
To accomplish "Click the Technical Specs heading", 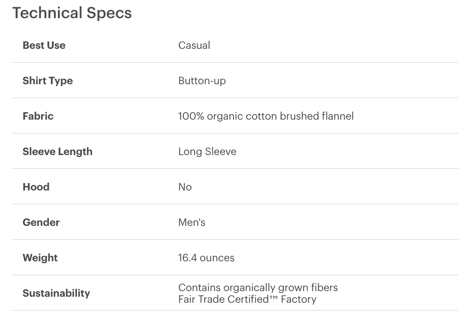I will click(72, 13).
